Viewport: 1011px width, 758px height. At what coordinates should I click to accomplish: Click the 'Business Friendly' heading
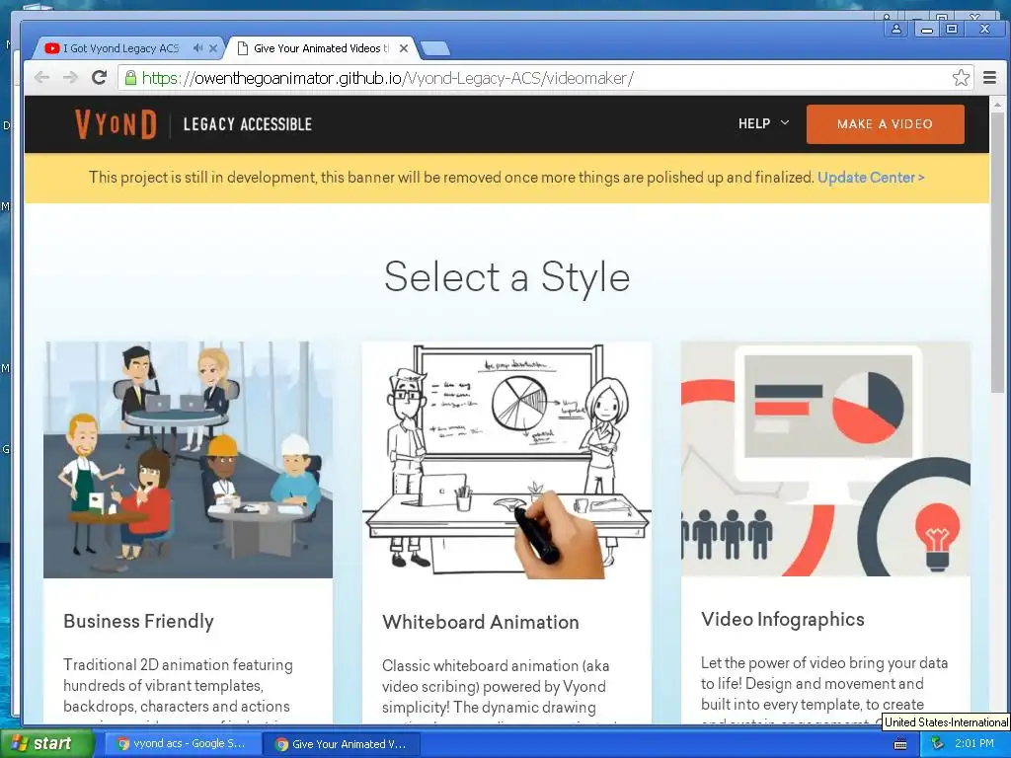138,622
